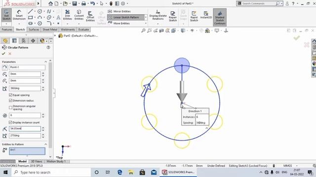Click Mirror Entities

pyautogui.click(x=119, y=11)
